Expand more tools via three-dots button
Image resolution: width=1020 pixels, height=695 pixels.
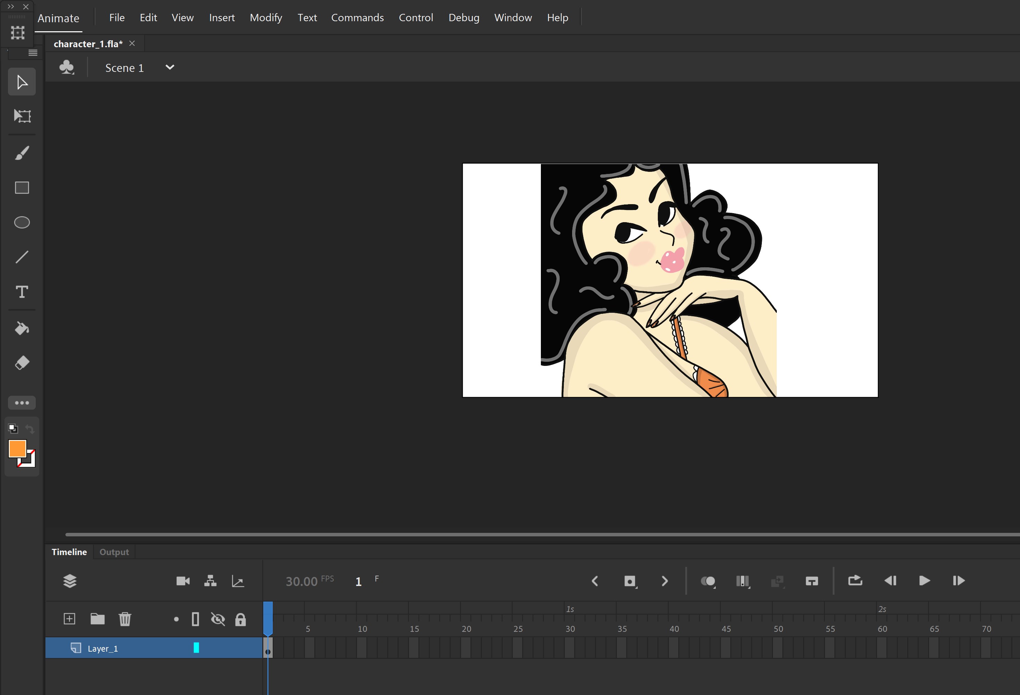[22, 402]
